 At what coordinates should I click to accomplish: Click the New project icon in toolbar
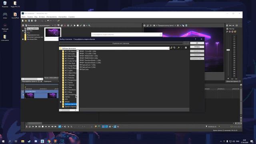tap(23, 21)
